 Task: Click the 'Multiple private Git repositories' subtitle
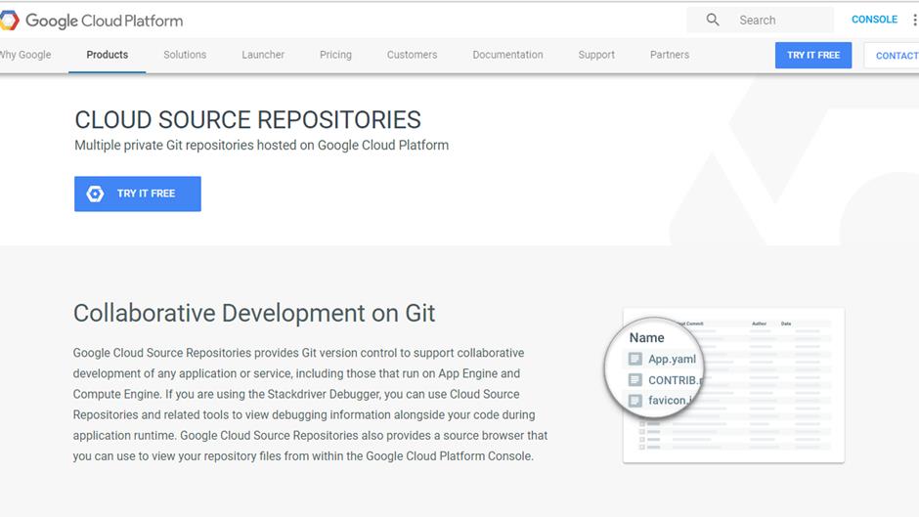[261, 145]
